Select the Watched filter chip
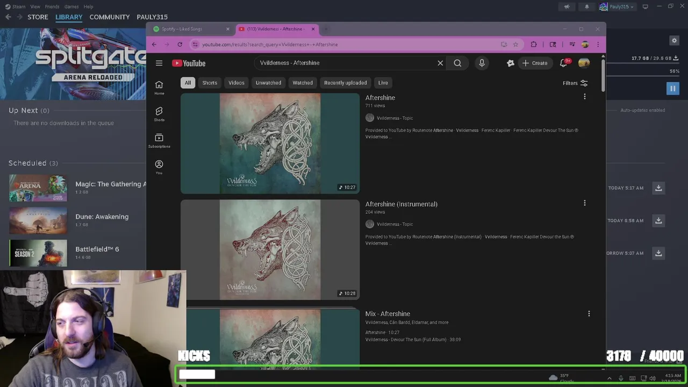Image resolution: width=688 pixels, height=387 pixels. point(303,83)
